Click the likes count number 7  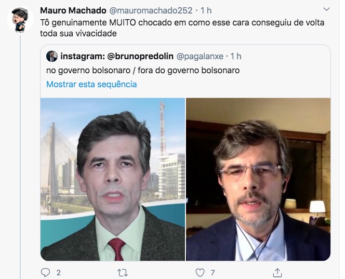point(213,273)
